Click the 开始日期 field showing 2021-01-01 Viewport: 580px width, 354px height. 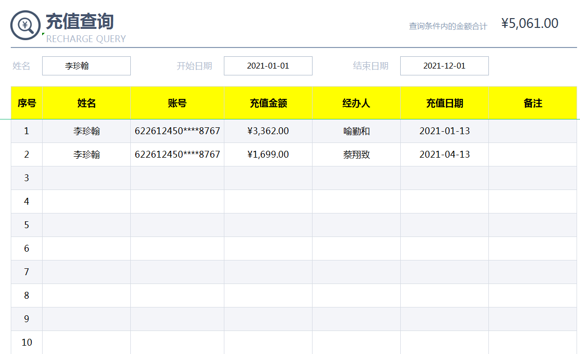coord(268,66)
